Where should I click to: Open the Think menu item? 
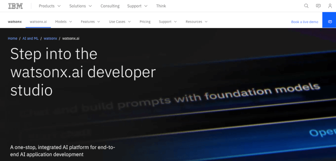tap(161, 6)
